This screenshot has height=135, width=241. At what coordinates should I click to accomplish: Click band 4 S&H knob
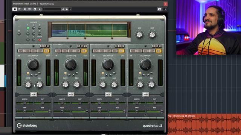[151, 85]
